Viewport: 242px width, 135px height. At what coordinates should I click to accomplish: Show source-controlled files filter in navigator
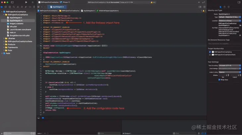click(34, 133)
